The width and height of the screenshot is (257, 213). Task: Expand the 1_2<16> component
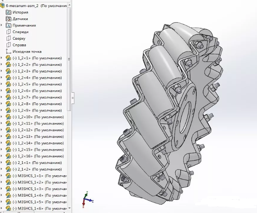2,156
